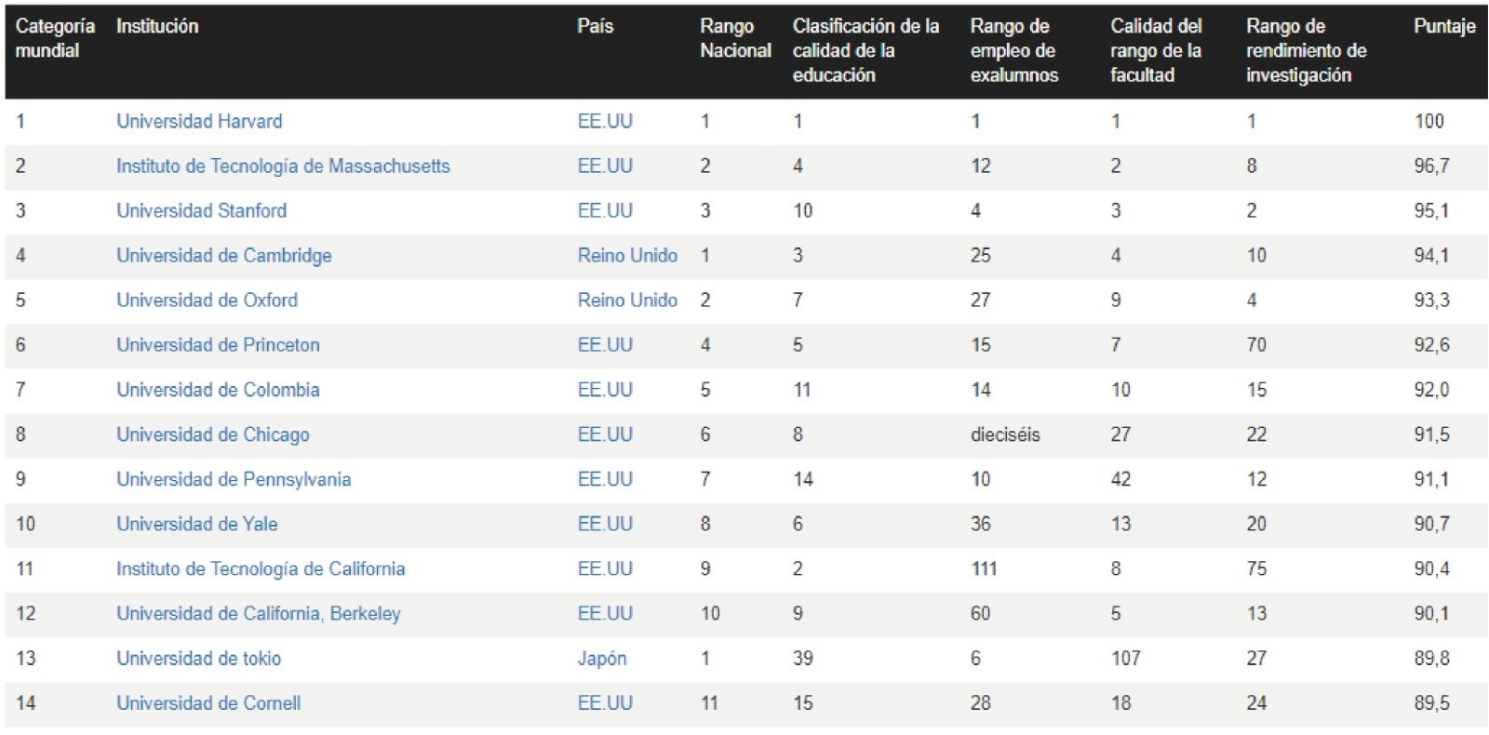Select the Rango Nacional column header
Viewport: 1489px width, 735px height.
tap(735, 38)
